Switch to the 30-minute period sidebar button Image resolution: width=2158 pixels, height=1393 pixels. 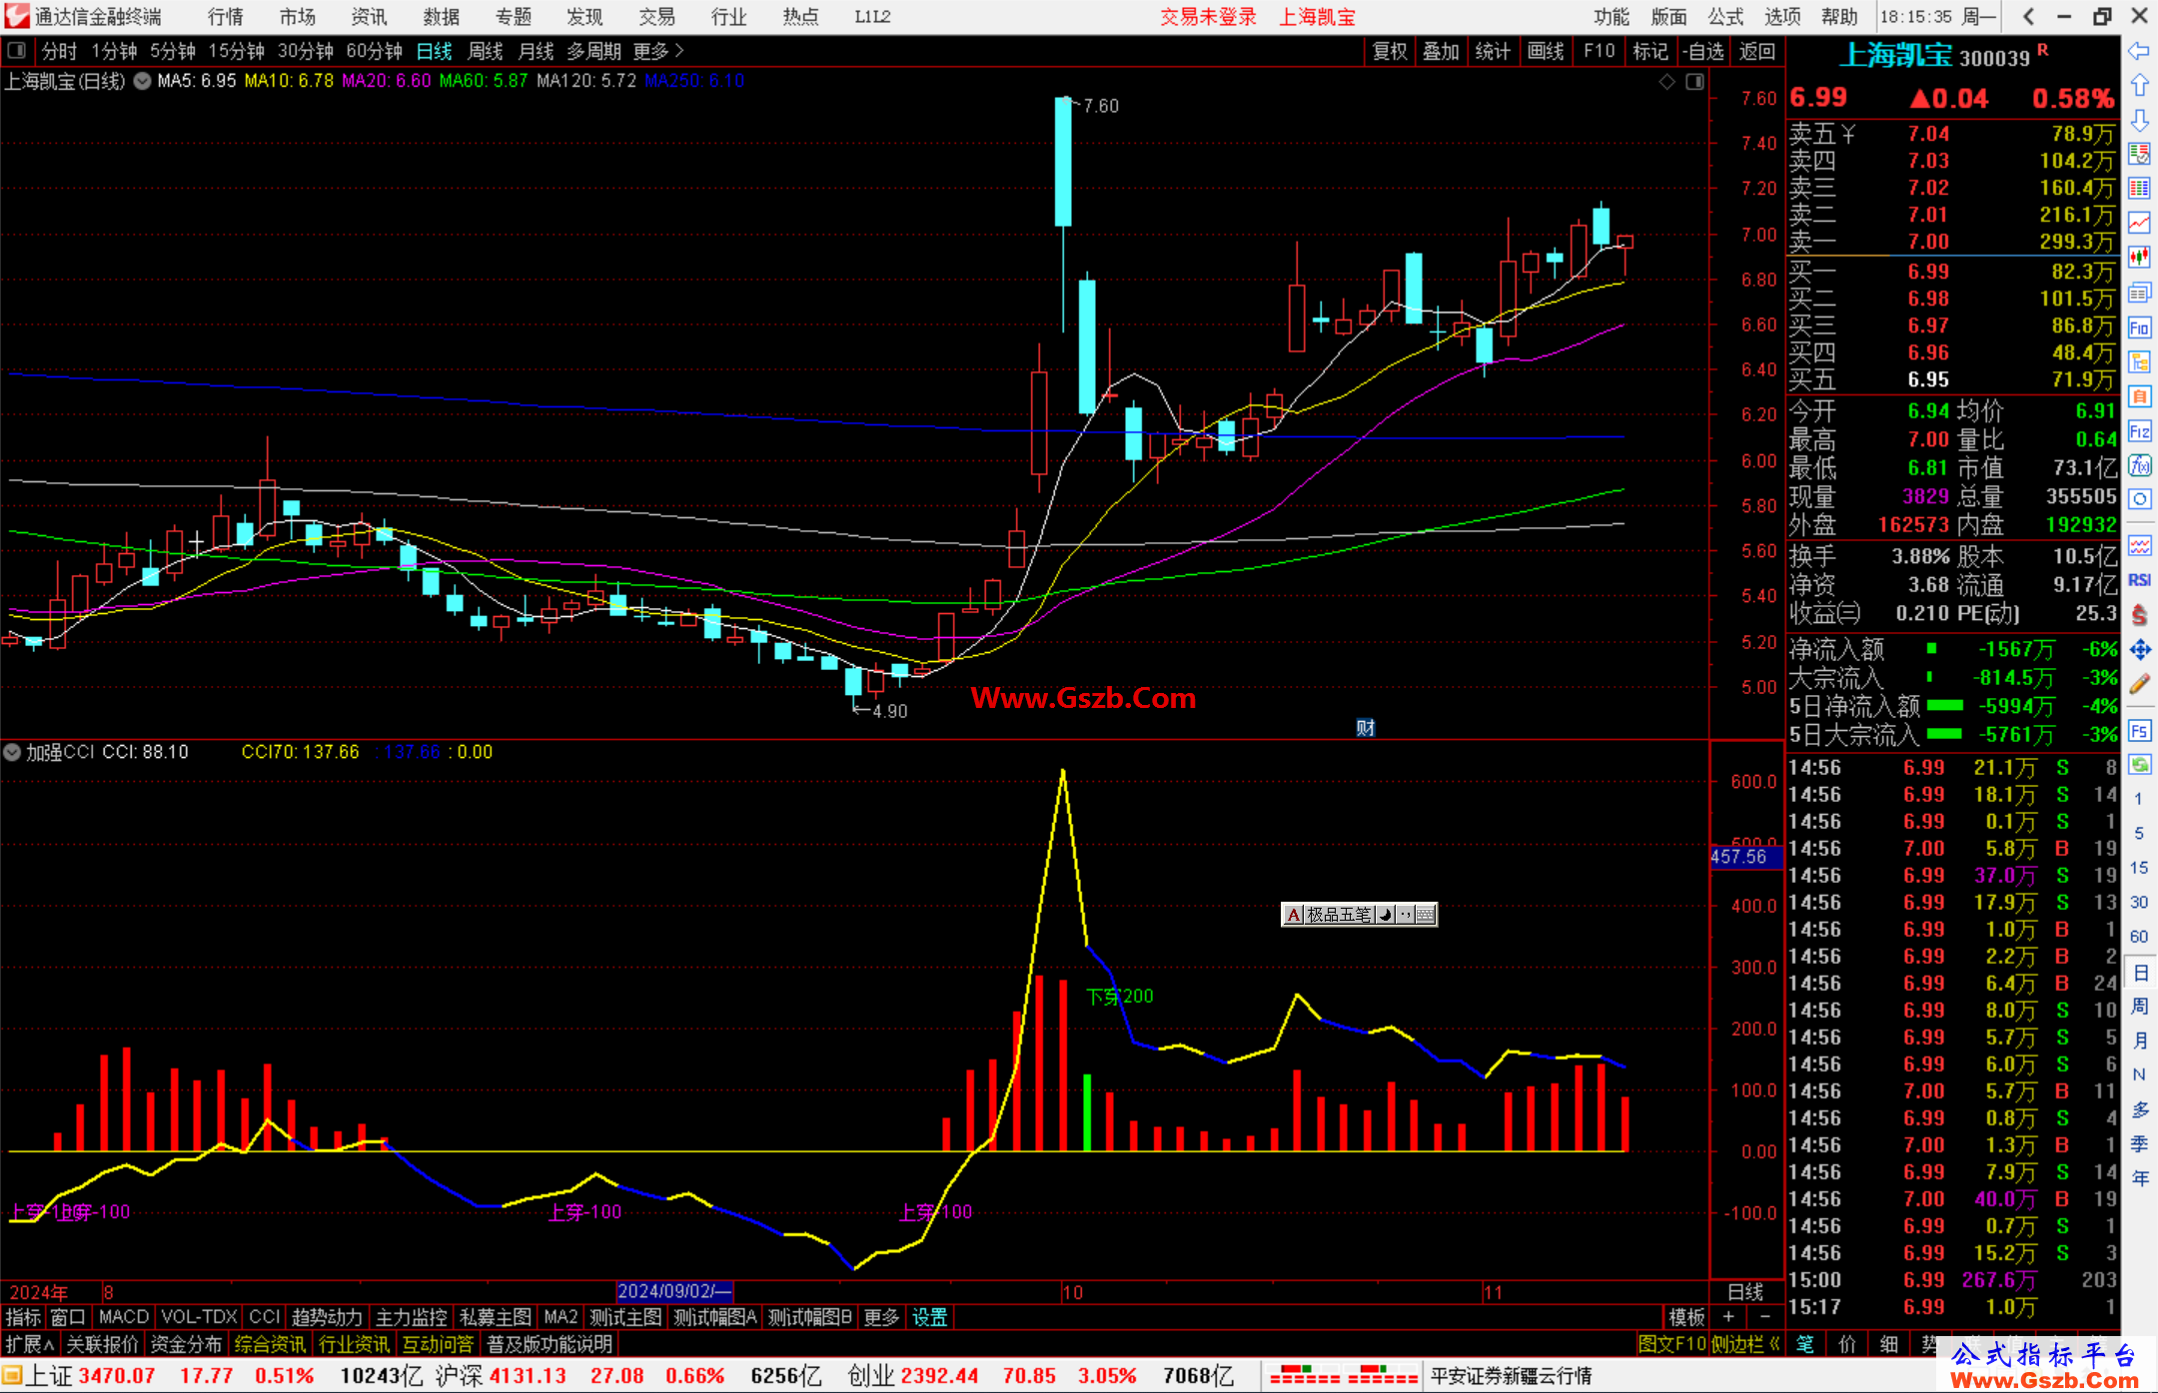tap(2138, 902)
